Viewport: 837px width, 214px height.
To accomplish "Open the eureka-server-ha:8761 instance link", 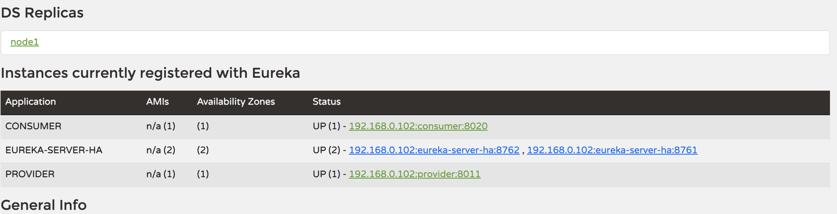I will (612, 150).
